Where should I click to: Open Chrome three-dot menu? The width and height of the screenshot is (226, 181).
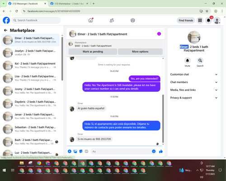click(x=222, y=11)
